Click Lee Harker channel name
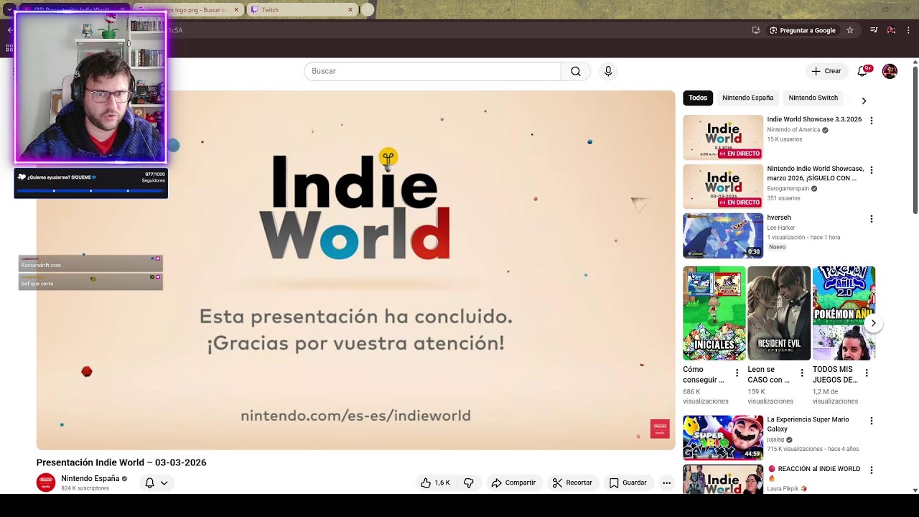Screen dimensions: 919x517 780,228
